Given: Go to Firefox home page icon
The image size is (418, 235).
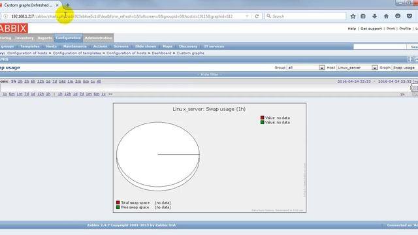Looking at the screenshot, I should point(386,16).
